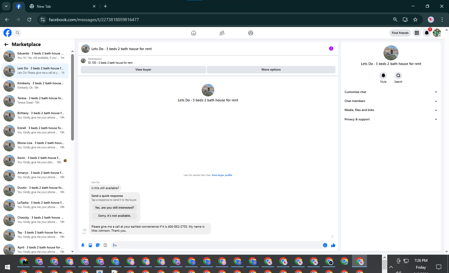449x273 pixels.
Task: Attach a file icon in composer
Action: click(x=90, y=245)
